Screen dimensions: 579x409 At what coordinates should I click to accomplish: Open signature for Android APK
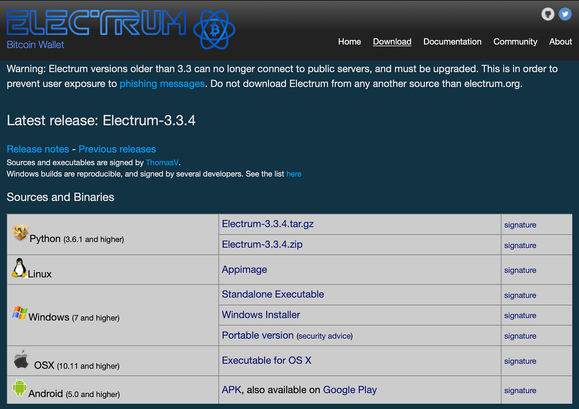point(520,390)
